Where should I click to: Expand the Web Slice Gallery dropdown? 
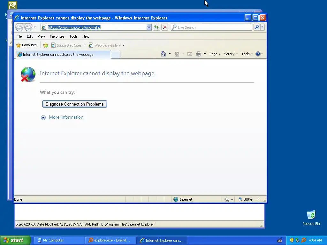pos(123,45)
